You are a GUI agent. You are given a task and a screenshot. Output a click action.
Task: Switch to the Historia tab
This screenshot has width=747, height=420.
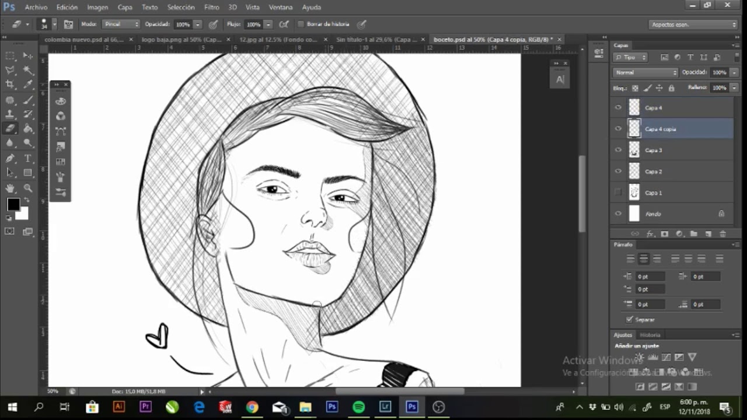650,335
